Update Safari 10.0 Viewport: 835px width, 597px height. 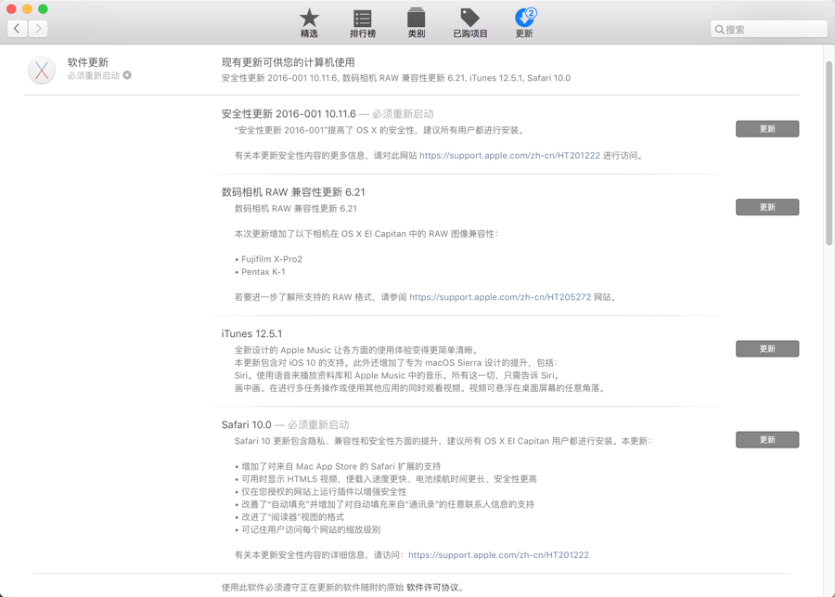pos(767,440)
